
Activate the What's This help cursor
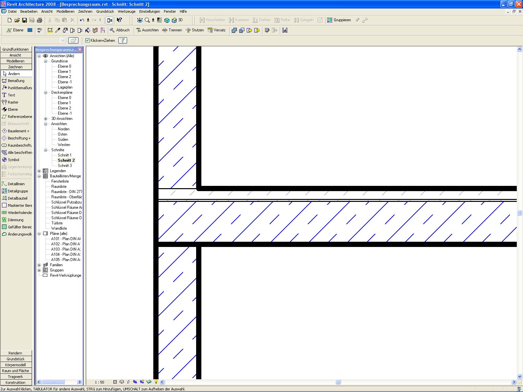119,20
